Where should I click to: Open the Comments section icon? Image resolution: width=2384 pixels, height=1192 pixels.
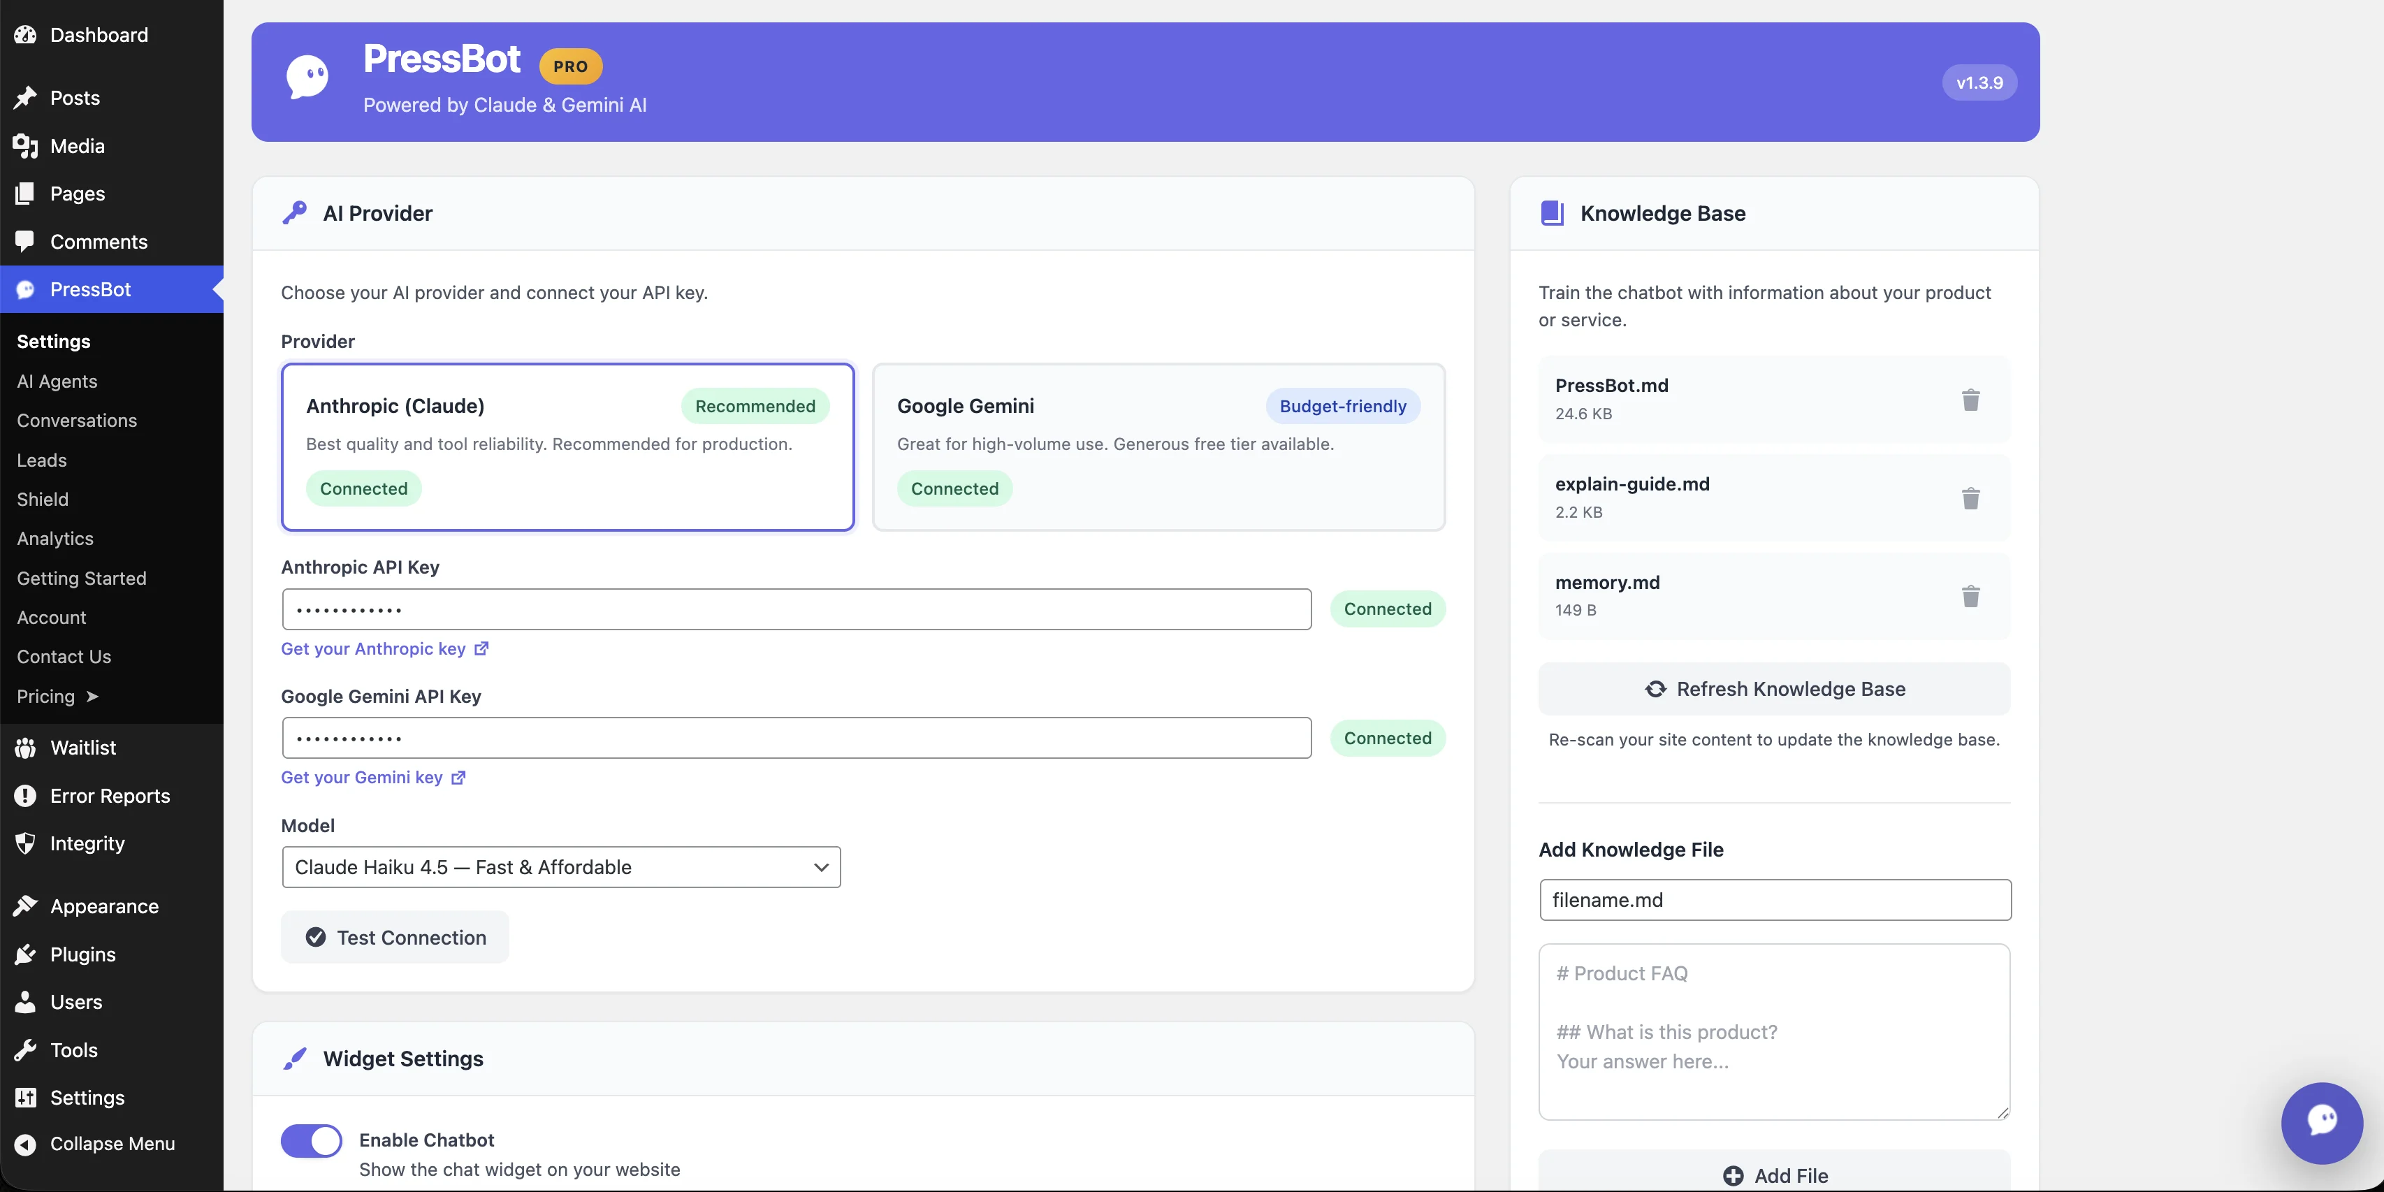[26, 242]
